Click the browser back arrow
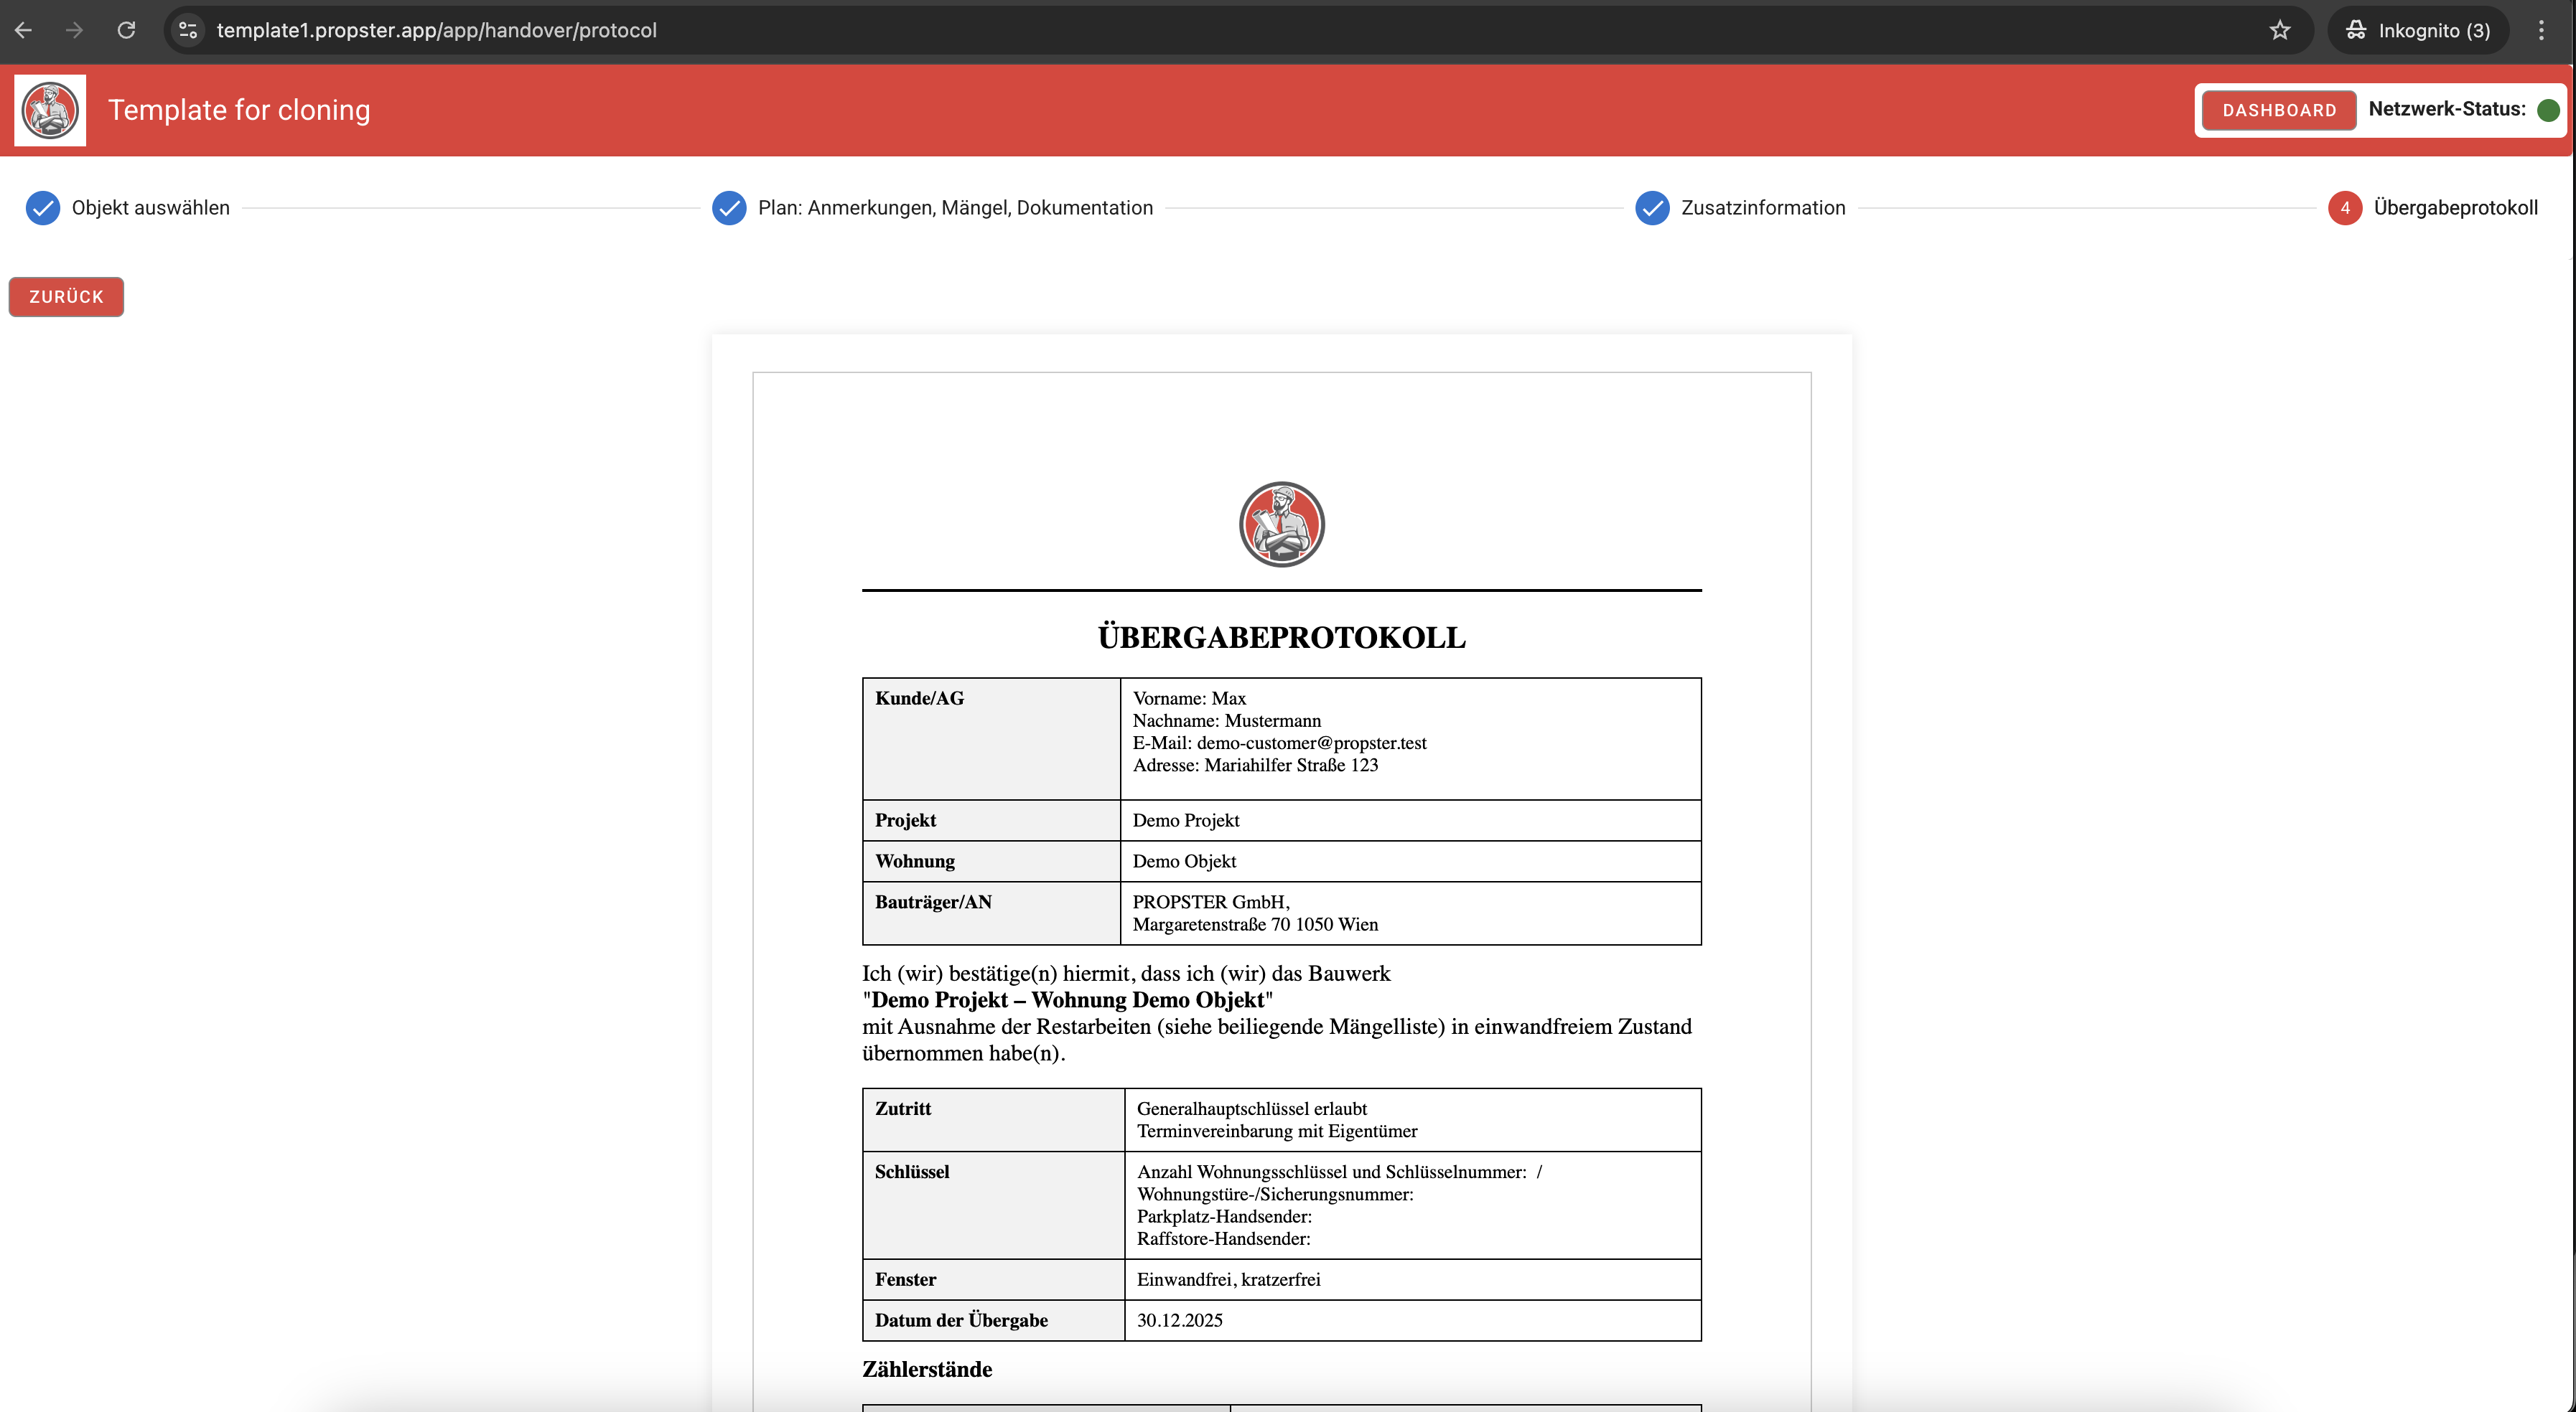 [x=24, y=30]
